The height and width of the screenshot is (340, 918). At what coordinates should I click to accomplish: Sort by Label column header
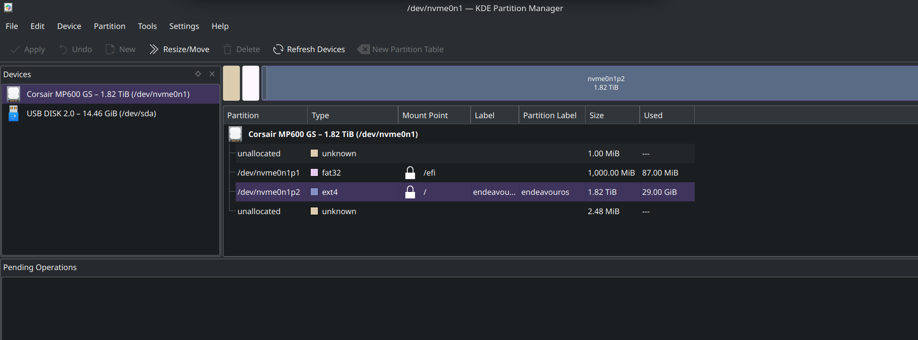pyautogui.click(x=495, y=115)
